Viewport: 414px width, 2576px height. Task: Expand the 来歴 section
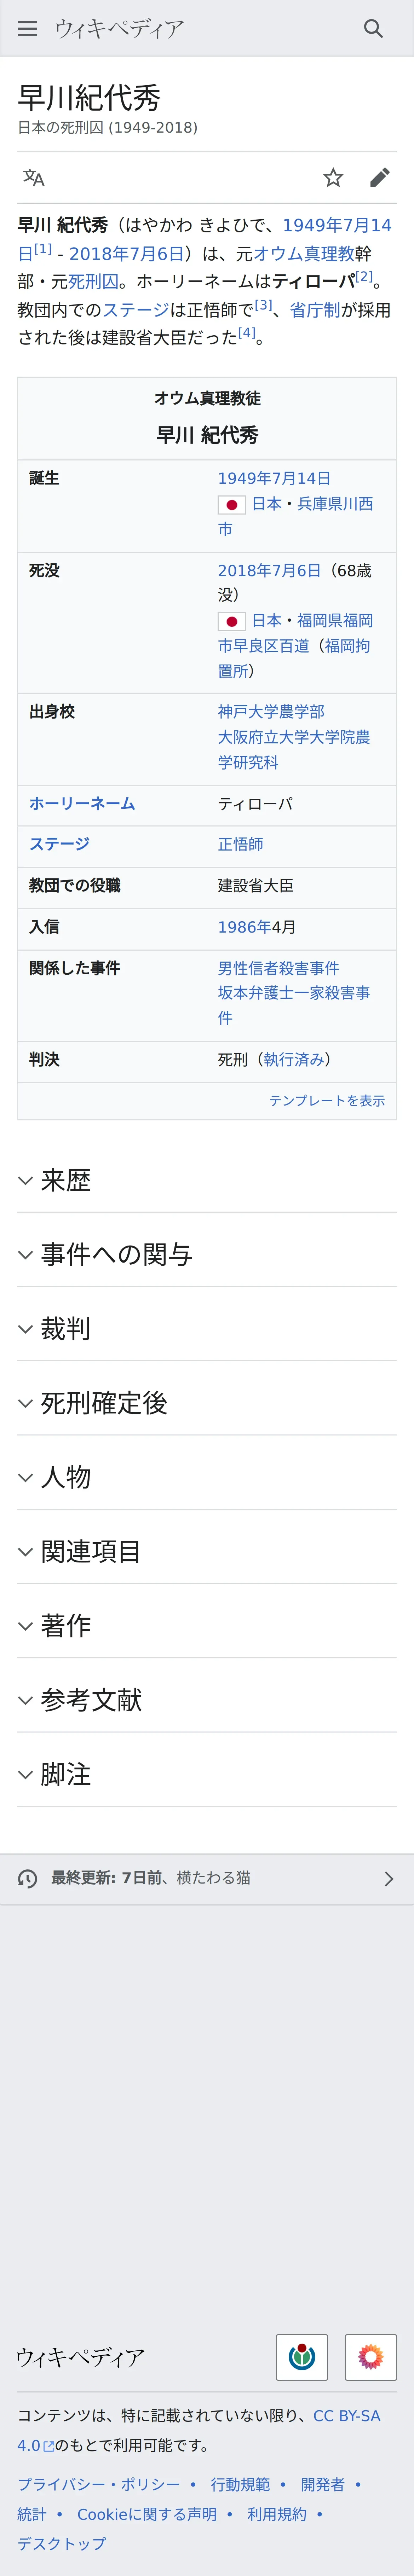[x=207, y=1180]
